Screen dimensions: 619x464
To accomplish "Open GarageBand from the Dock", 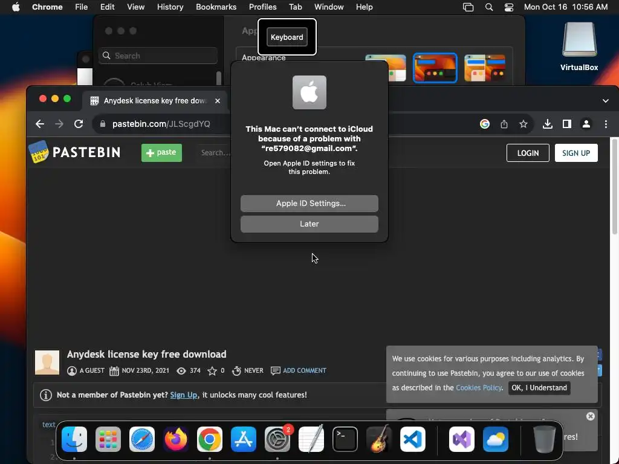I will click(379, 439).
